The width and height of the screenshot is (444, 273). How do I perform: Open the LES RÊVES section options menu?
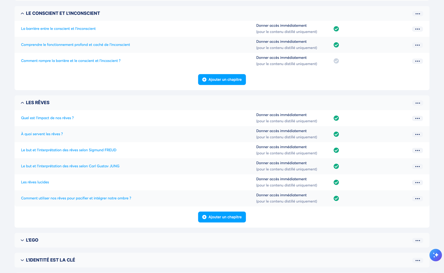pyautogui.click(x=418, y=103)
